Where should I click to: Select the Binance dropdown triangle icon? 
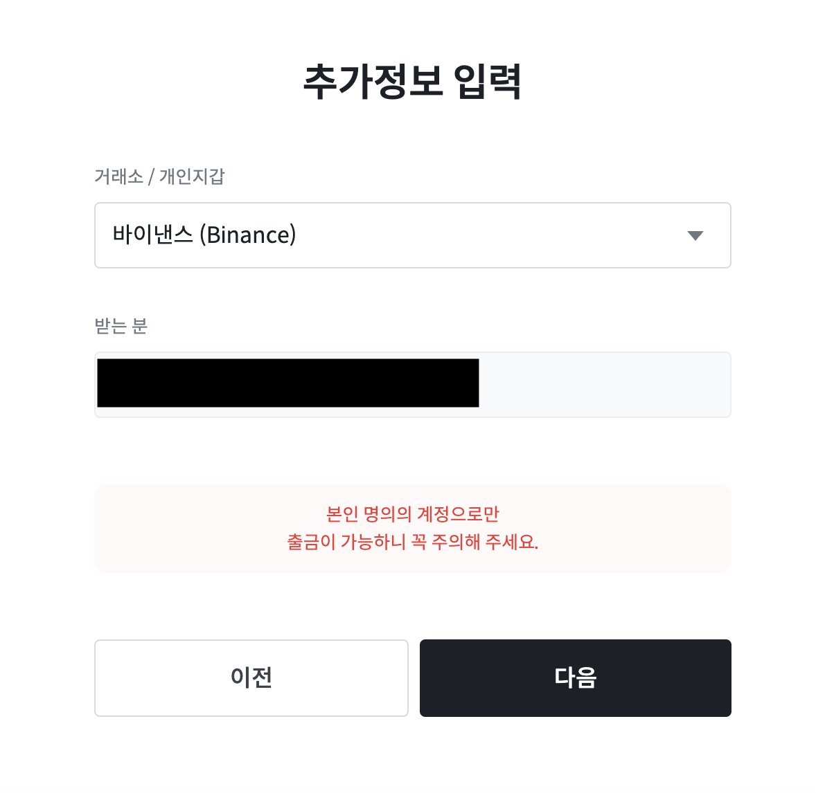(695, 236)
